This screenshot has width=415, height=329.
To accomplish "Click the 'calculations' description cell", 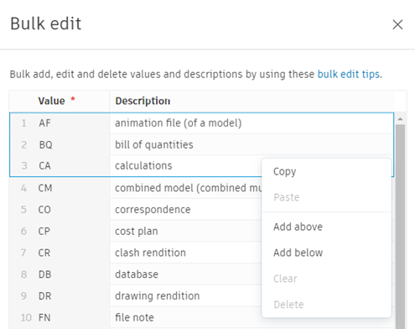I will coord(186,166).
